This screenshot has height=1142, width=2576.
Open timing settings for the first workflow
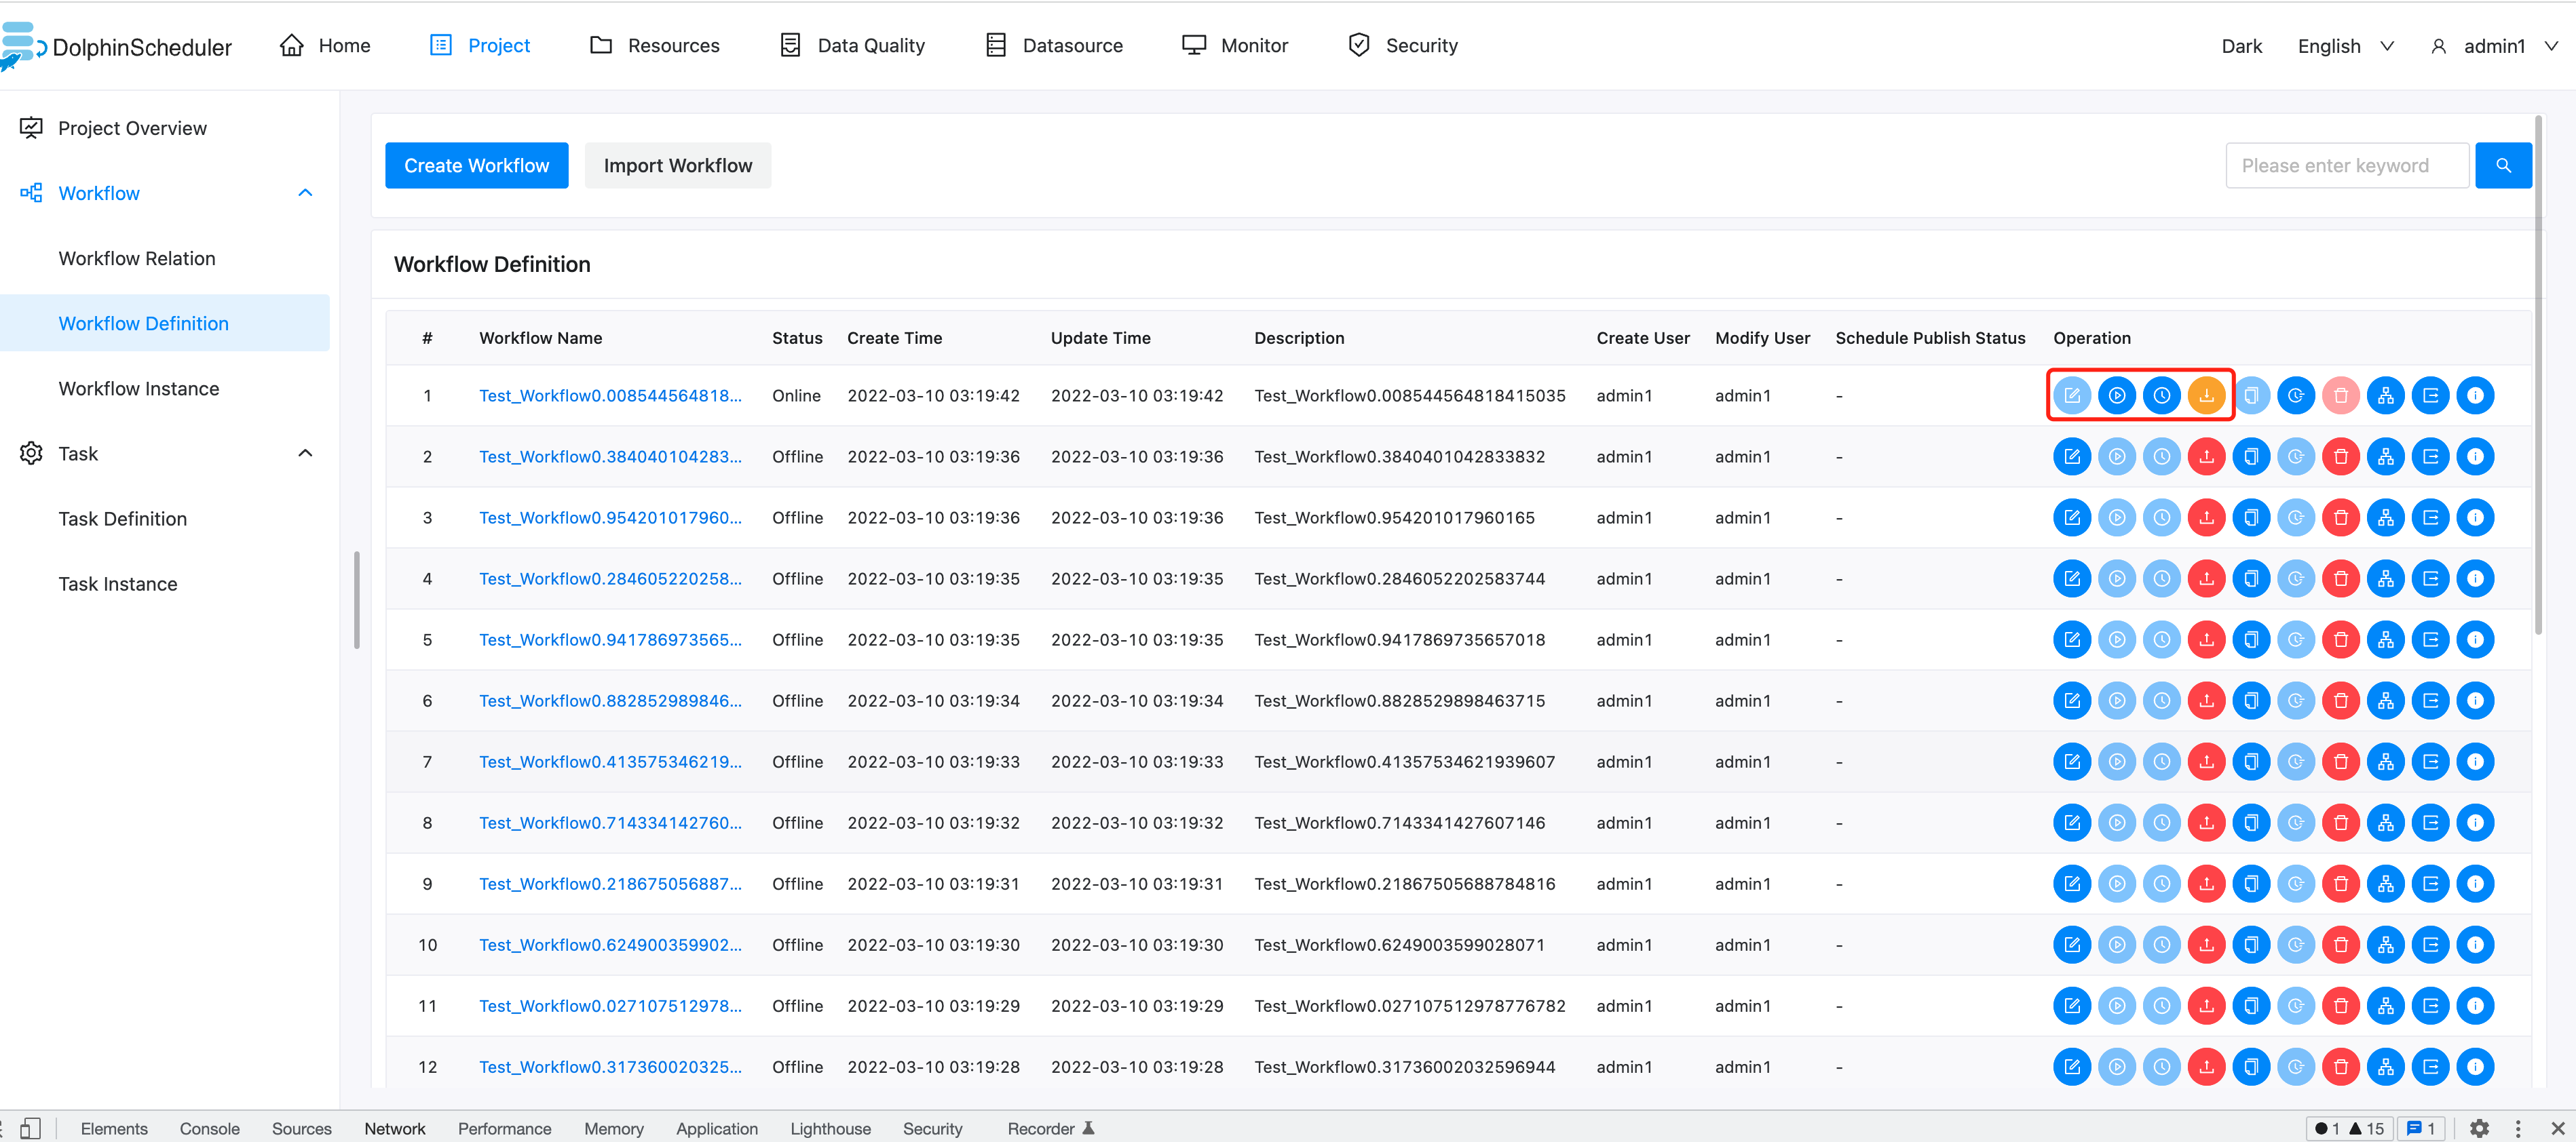click(2162, 395)
